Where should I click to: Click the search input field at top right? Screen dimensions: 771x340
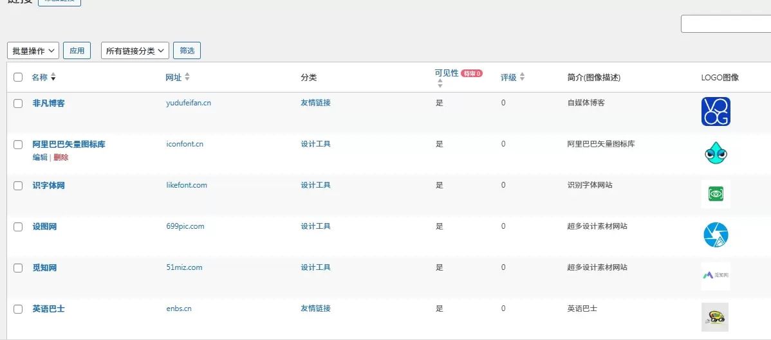point(726,24)
